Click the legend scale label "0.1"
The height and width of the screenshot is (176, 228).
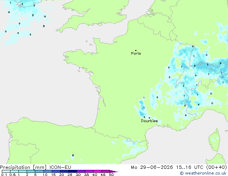(4, 175)
